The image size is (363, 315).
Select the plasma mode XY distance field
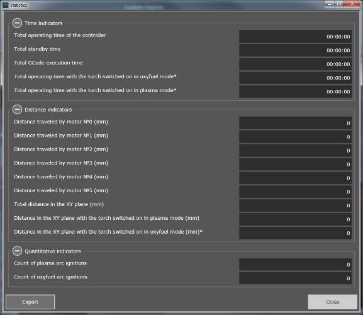(x=296, y=219)
